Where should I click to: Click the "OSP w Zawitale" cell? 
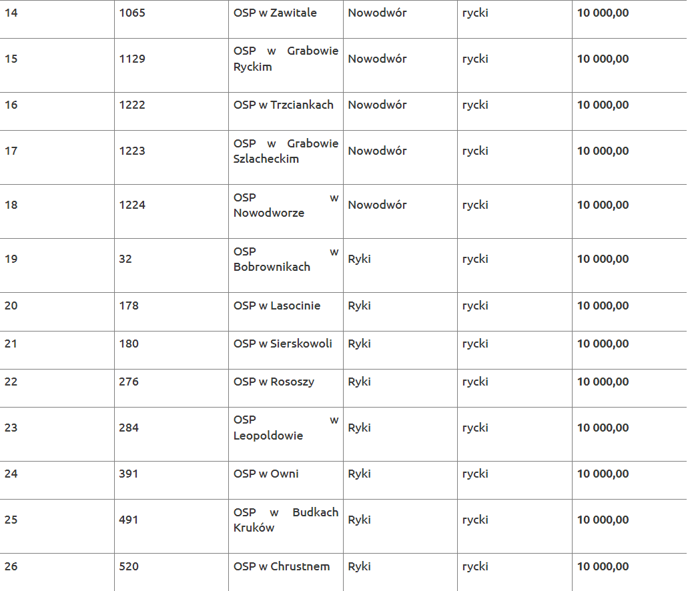(275, 13)
